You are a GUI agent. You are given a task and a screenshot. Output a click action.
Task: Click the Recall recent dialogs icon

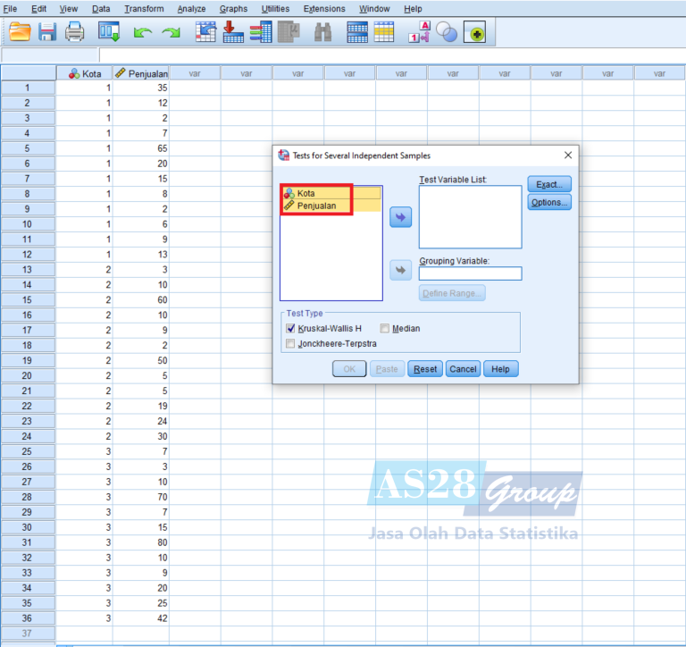[x=109, y=32]
